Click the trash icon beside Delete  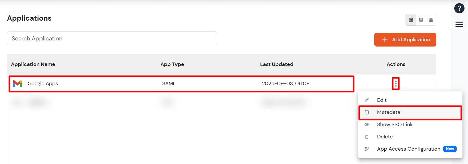tap(367, 137)
